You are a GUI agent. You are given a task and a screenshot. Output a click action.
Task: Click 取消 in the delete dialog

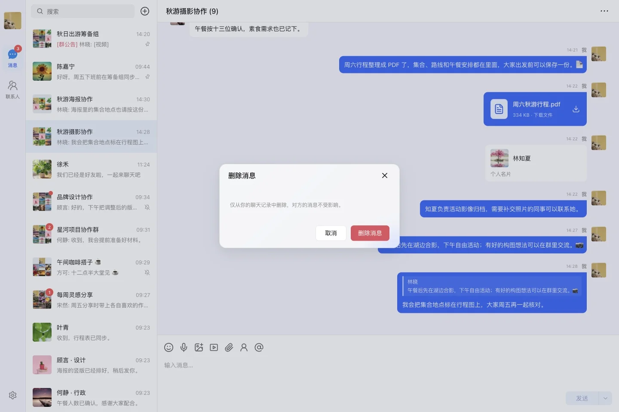331,233
